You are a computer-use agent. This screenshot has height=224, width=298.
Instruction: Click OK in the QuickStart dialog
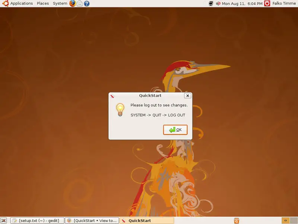coord(175,130)
